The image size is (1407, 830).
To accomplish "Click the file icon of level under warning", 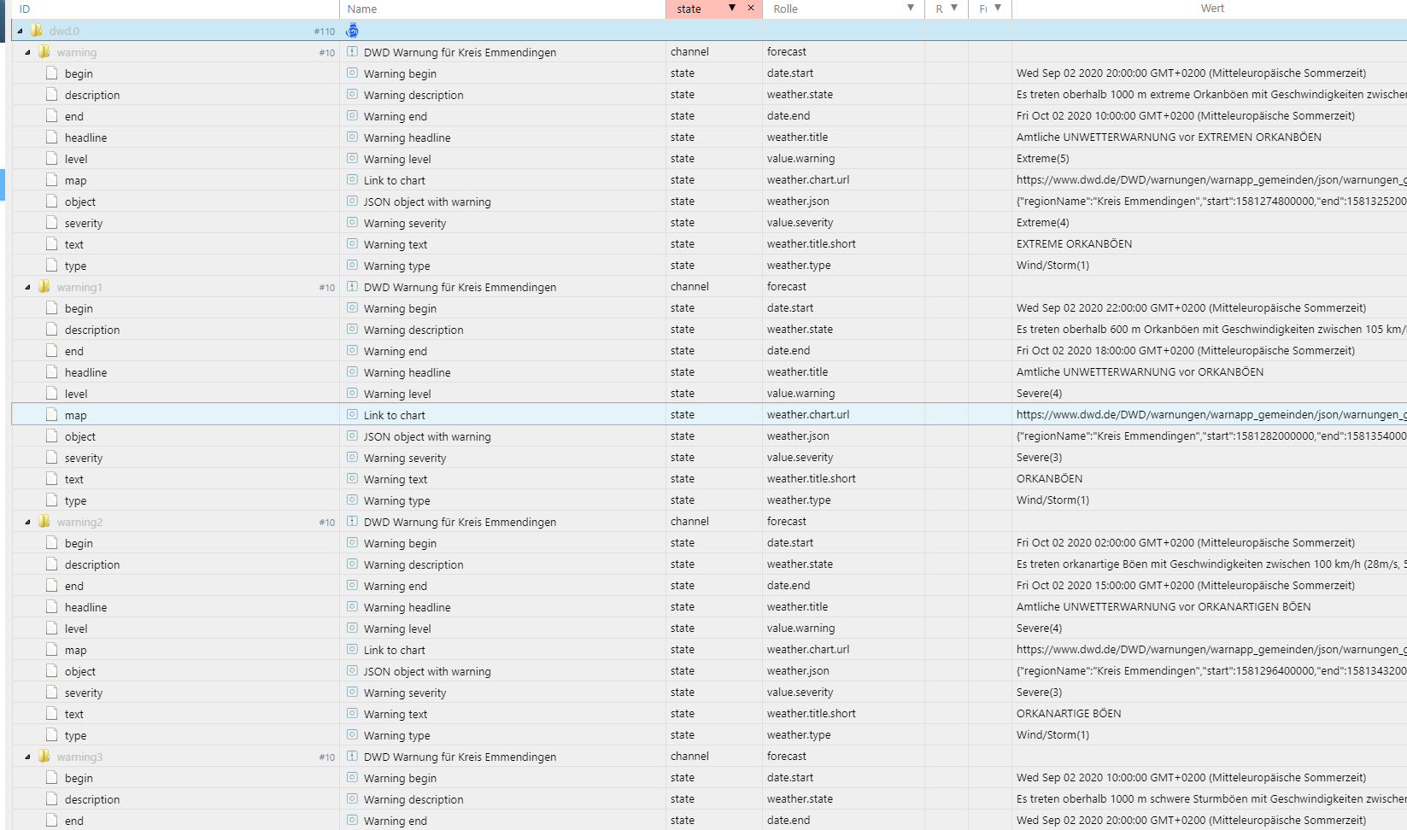I will click(x=52, y=159).
